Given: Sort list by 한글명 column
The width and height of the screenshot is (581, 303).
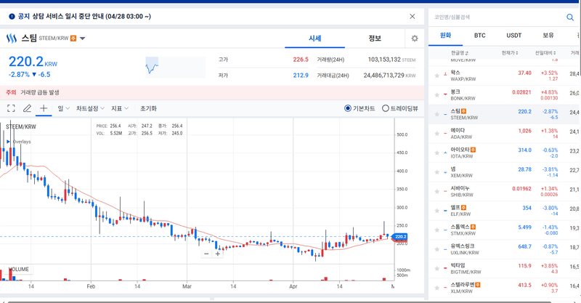Looking at the screenshot, I should [460, 53].
